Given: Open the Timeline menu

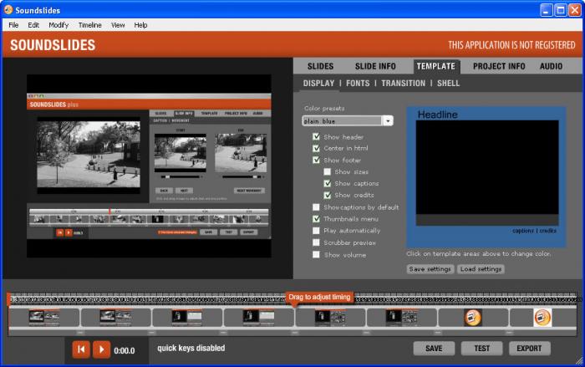Looking at the screenshot, I should click(89, 25).
